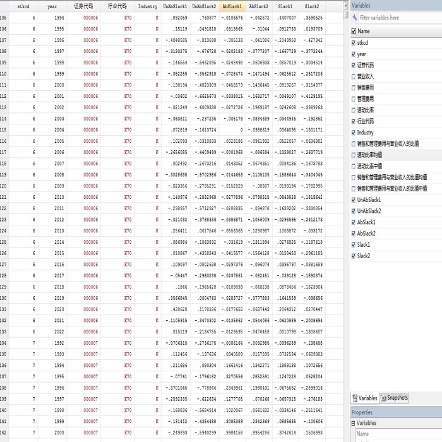Uncheck the Slack2 variable checkbox

(x=354, y=256)
